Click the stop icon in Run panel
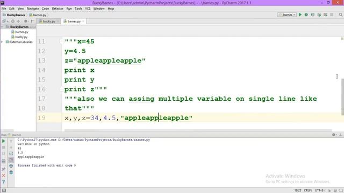Viewport: 344px width, 193px height. 4,147
